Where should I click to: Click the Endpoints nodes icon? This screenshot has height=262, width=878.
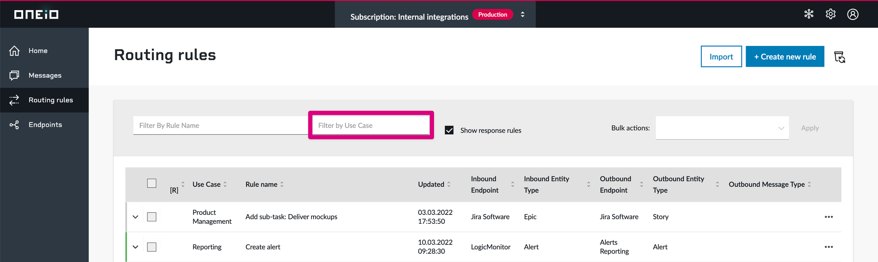point(15,125)
